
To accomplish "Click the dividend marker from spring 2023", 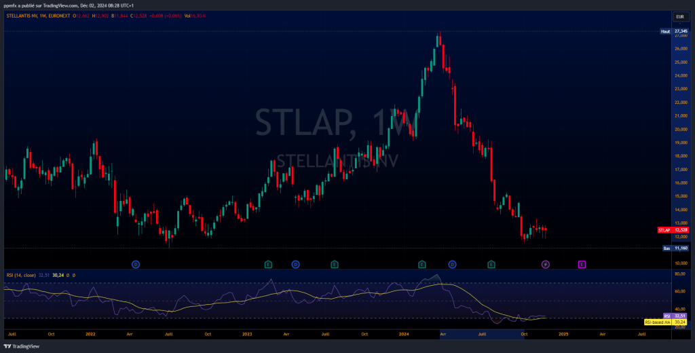I will (x=296, y=265).
